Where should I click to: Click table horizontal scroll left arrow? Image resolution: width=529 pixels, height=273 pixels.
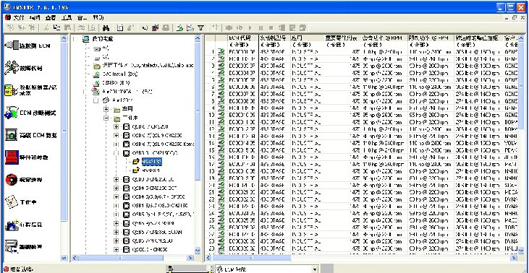[208, 258]
